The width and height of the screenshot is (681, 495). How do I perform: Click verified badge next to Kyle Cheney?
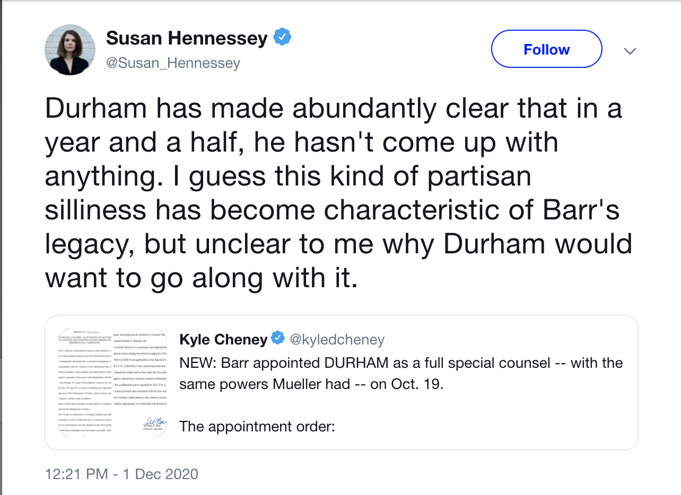point(278,338)
